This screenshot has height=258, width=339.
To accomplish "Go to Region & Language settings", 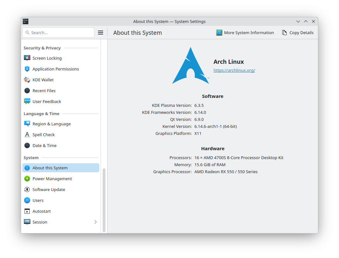I will 61,124.
